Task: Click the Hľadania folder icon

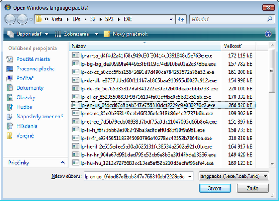Action: coord(10,126)
